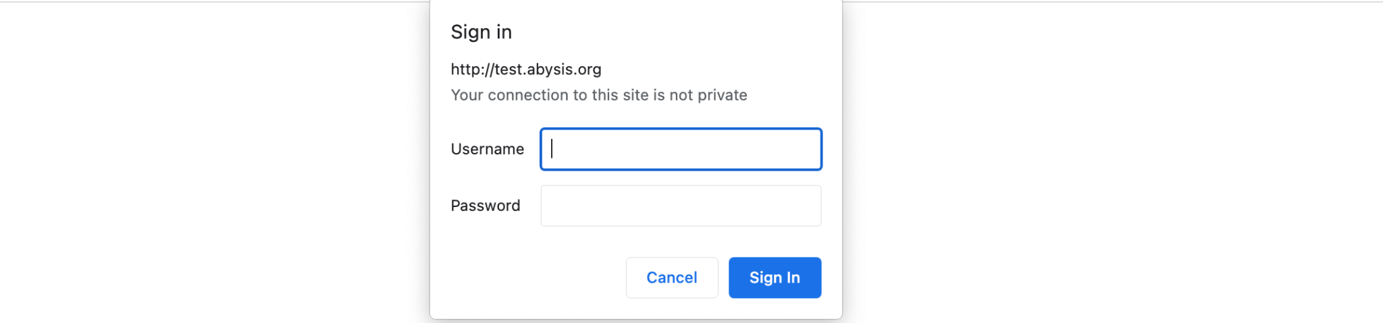Place cursor in the focused Username box
Viewport: 1383px width, 323px height.
681,149
